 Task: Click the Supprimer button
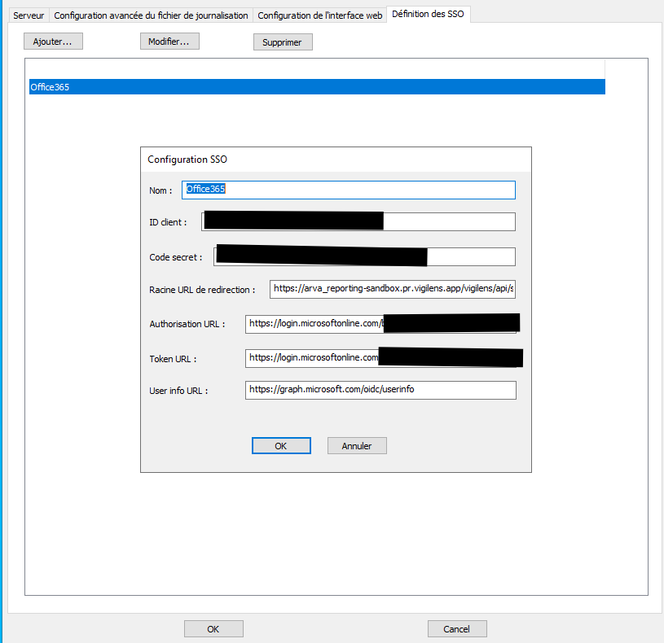pos(283,42)
